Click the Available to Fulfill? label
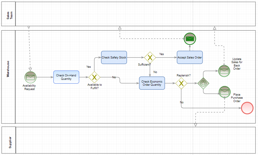 (x=95, y=86)
